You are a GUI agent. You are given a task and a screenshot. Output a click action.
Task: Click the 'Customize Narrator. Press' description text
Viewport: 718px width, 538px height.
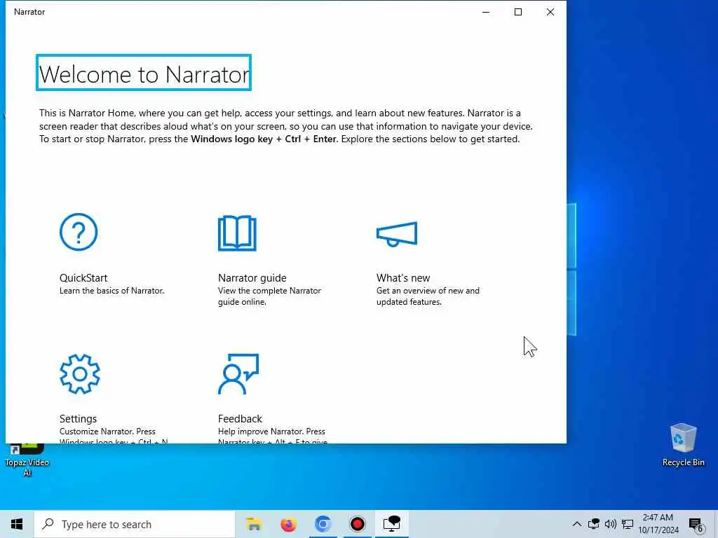(x=107, y=432)
